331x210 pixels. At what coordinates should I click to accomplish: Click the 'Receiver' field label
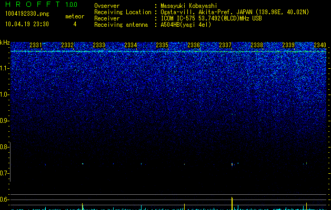(x=107, y=18)
